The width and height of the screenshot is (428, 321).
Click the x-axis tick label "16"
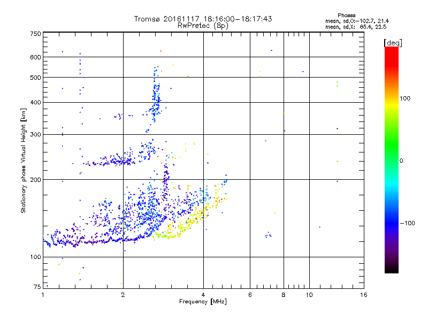364,295
